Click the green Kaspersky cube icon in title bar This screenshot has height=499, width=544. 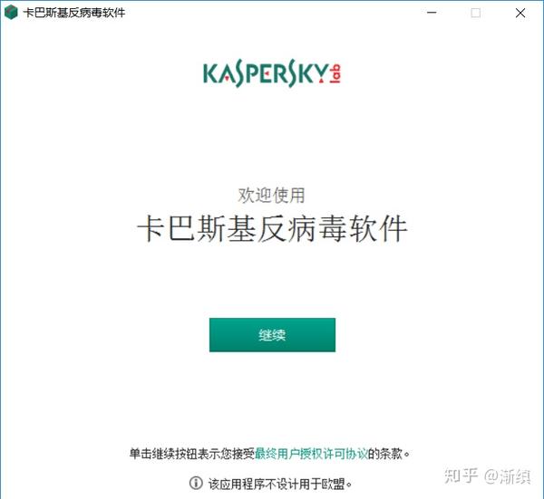click(x=11, y=13)
